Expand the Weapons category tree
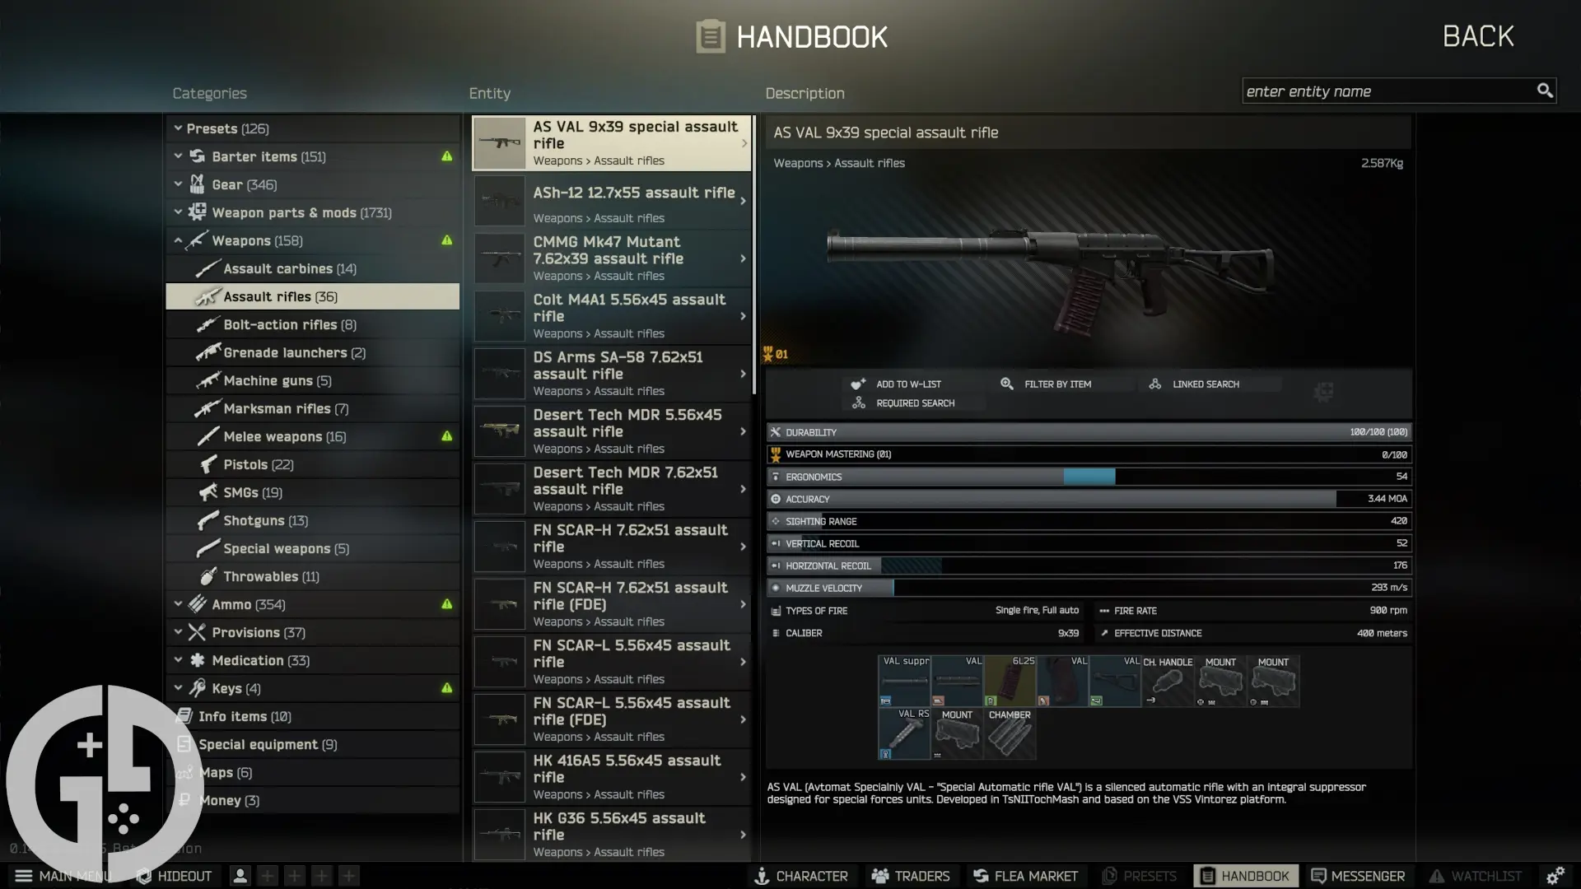This screenshot has height=889, width=1581. 177,240
